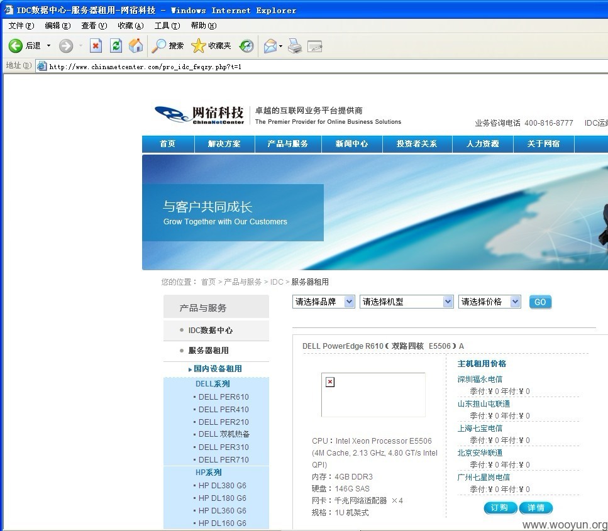This screenshot has height=531, width=608.
Task: Select IDC数据中心 in sidebar
Action: (x=211, y=331)
